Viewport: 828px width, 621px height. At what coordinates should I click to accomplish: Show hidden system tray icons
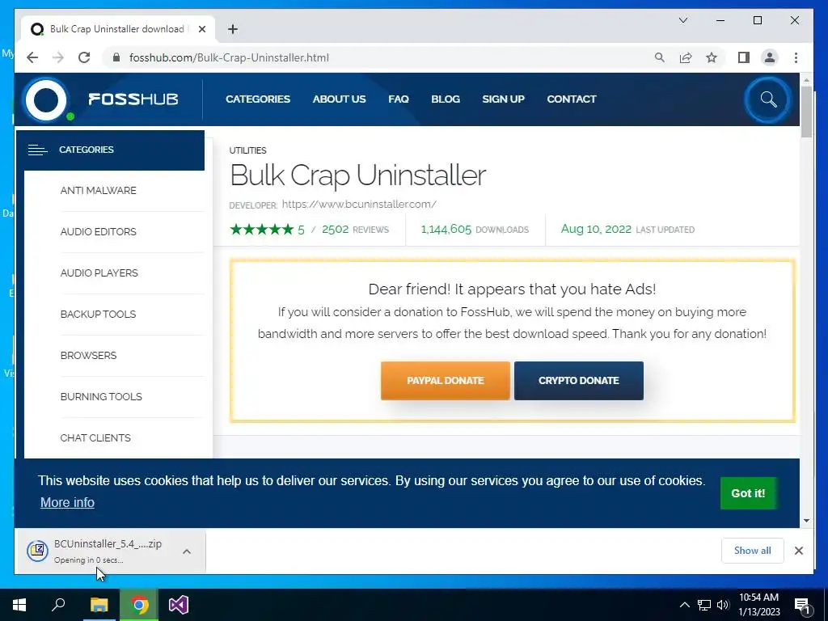click(x=684, y=605)
